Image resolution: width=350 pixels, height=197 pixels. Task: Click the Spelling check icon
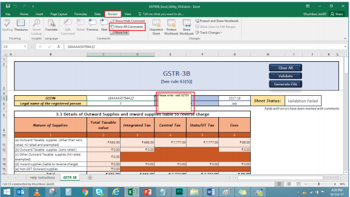(7, 25)
